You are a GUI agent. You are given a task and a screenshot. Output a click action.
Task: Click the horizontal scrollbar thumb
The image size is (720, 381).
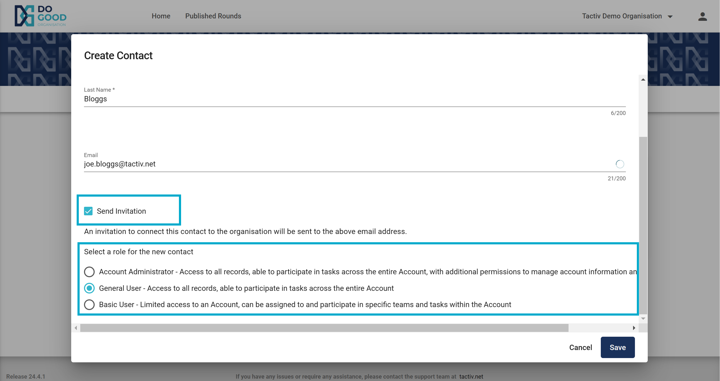pos(324,328)
